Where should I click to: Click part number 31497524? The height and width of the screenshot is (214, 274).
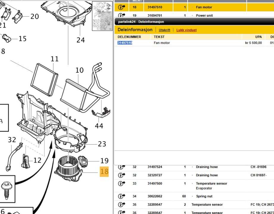[x=155, y=167]
